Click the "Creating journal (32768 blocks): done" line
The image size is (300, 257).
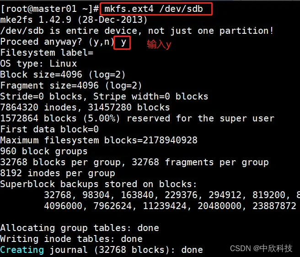(102, 250)
